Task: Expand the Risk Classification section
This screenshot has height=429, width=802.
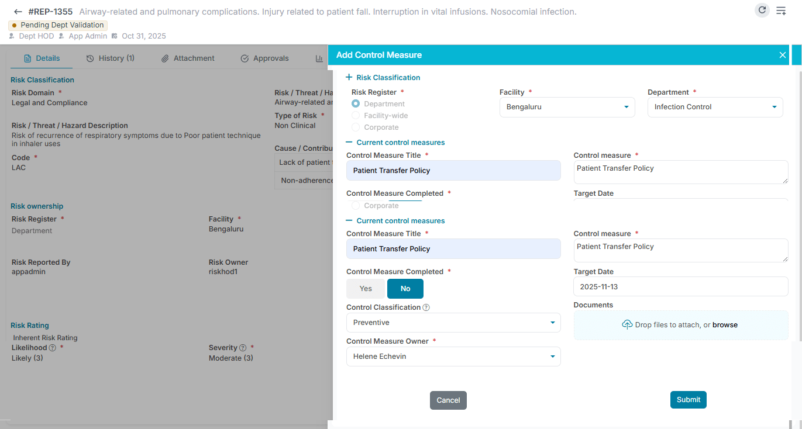Action: [x=349, y=77]
